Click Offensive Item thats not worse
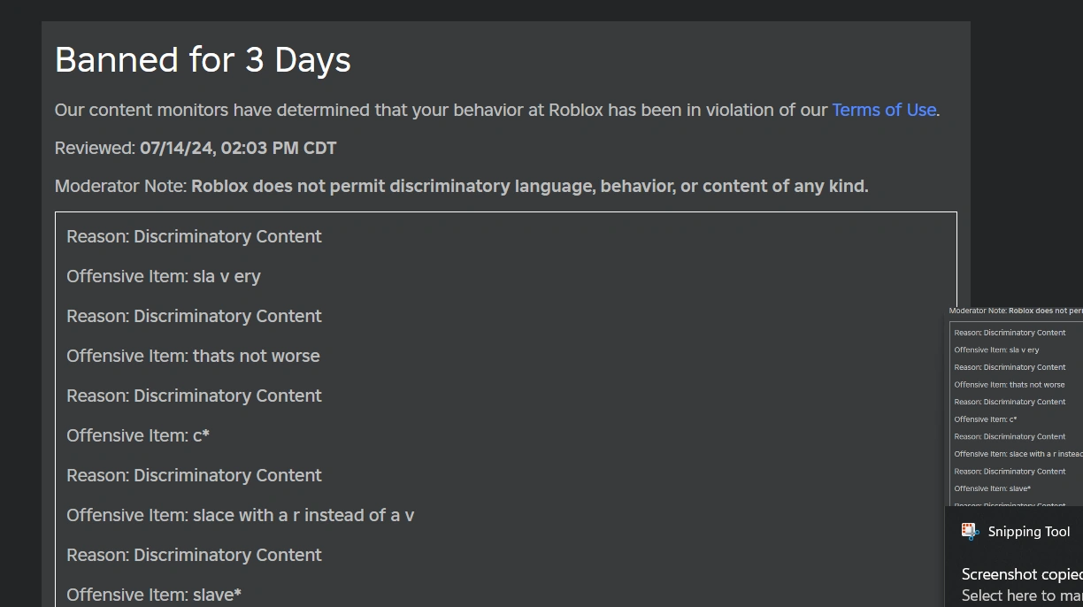The height and width of the screenshot is (607, 1083). 193,356
